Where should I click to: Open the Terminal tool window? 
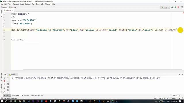[25, 96]
